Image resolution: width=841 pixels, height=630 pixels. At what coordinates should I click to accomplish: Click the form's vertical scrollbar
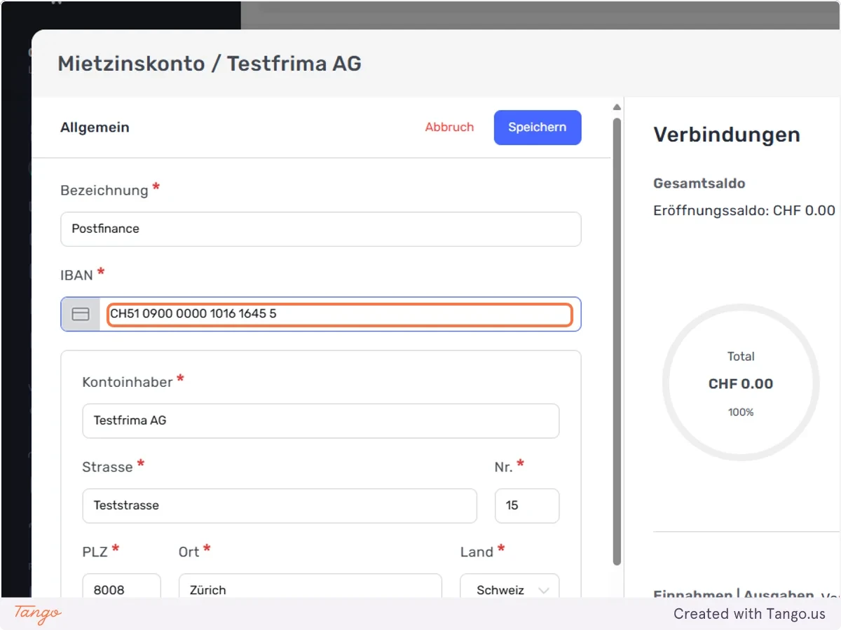tap(617, 341)
